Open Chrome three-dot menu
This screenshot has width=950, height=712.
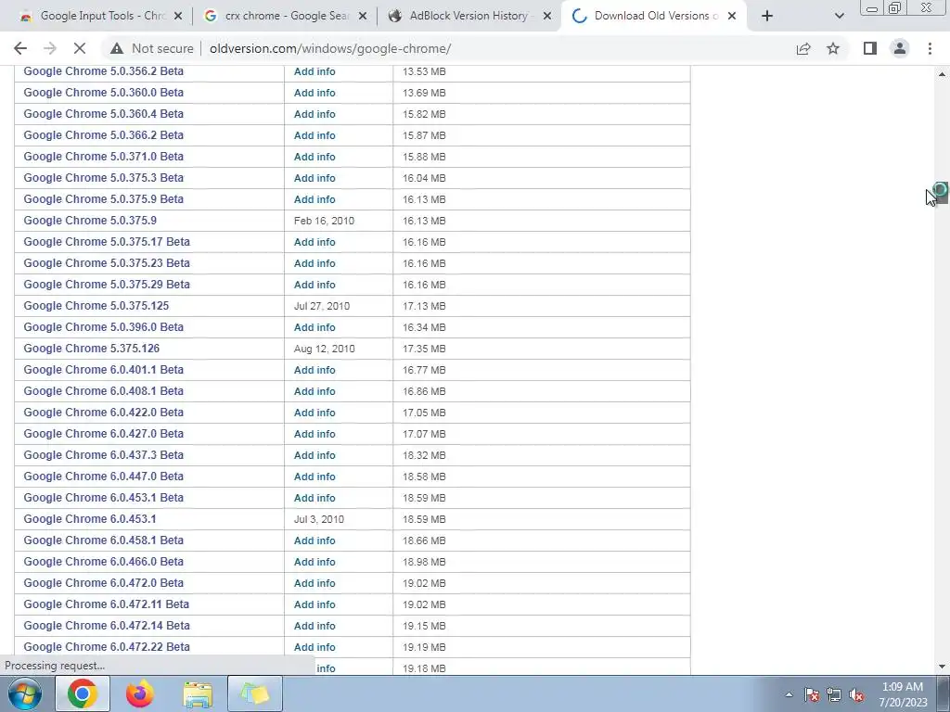pyautogui.click(x=930, y=48)
